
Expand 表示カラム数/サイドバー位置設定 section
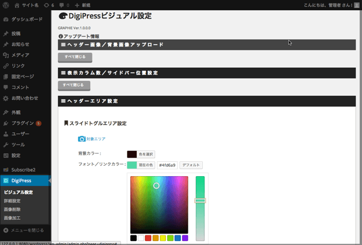pos(207,73)
